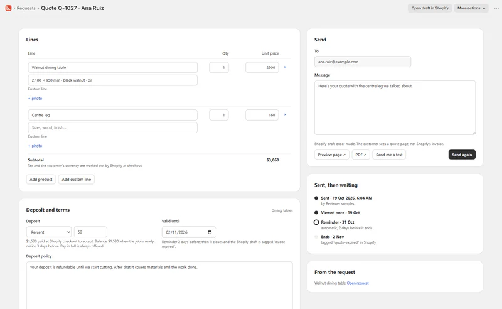Edit quantity for Centre leg

[219, 115]
